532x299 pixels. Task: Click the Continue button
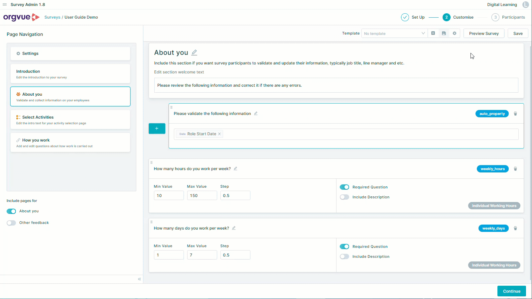point(511,291)
